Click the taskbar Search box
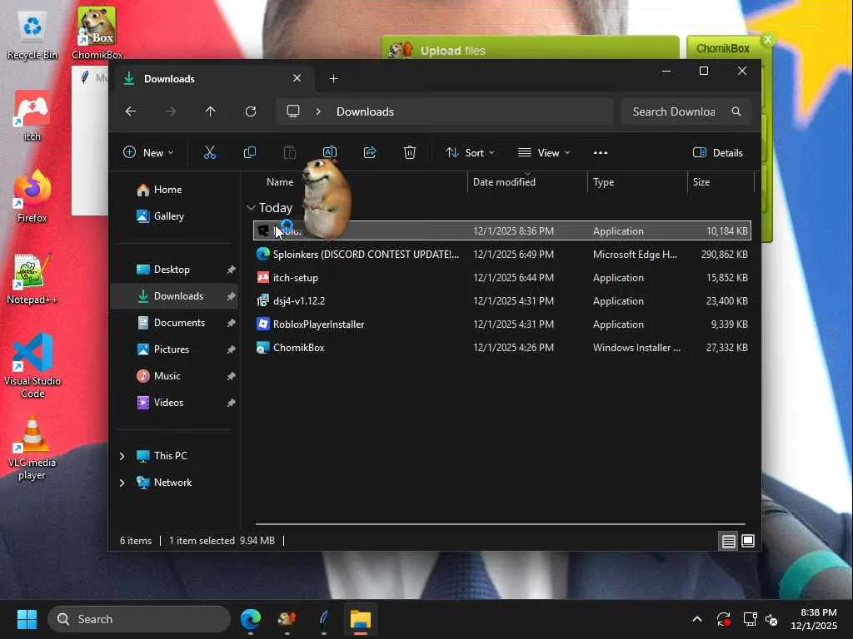853x639 pixels. pyautogui.click(x=139, y=619)
